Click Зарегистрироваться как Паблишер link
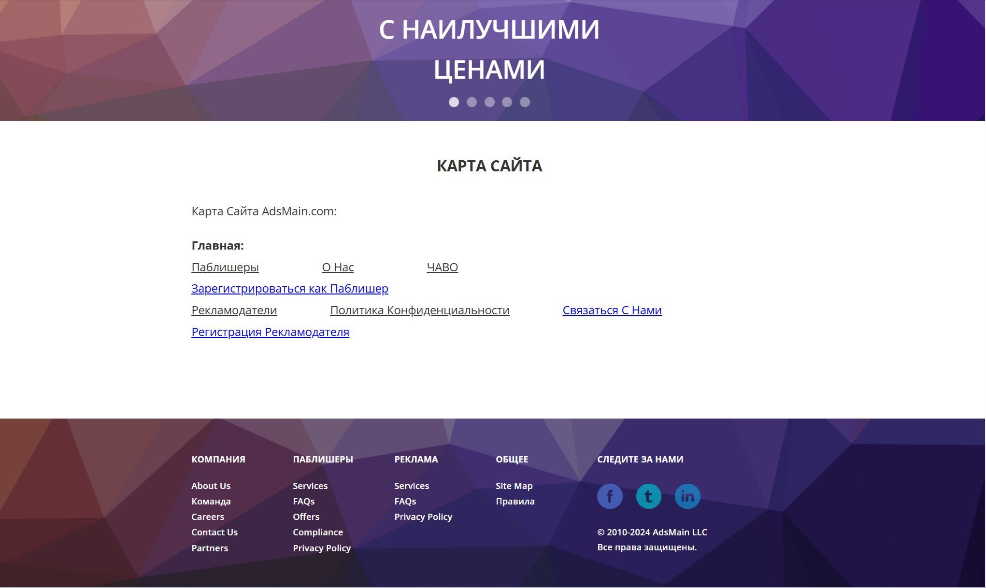 pyautogui.click(x=290, y=289)
